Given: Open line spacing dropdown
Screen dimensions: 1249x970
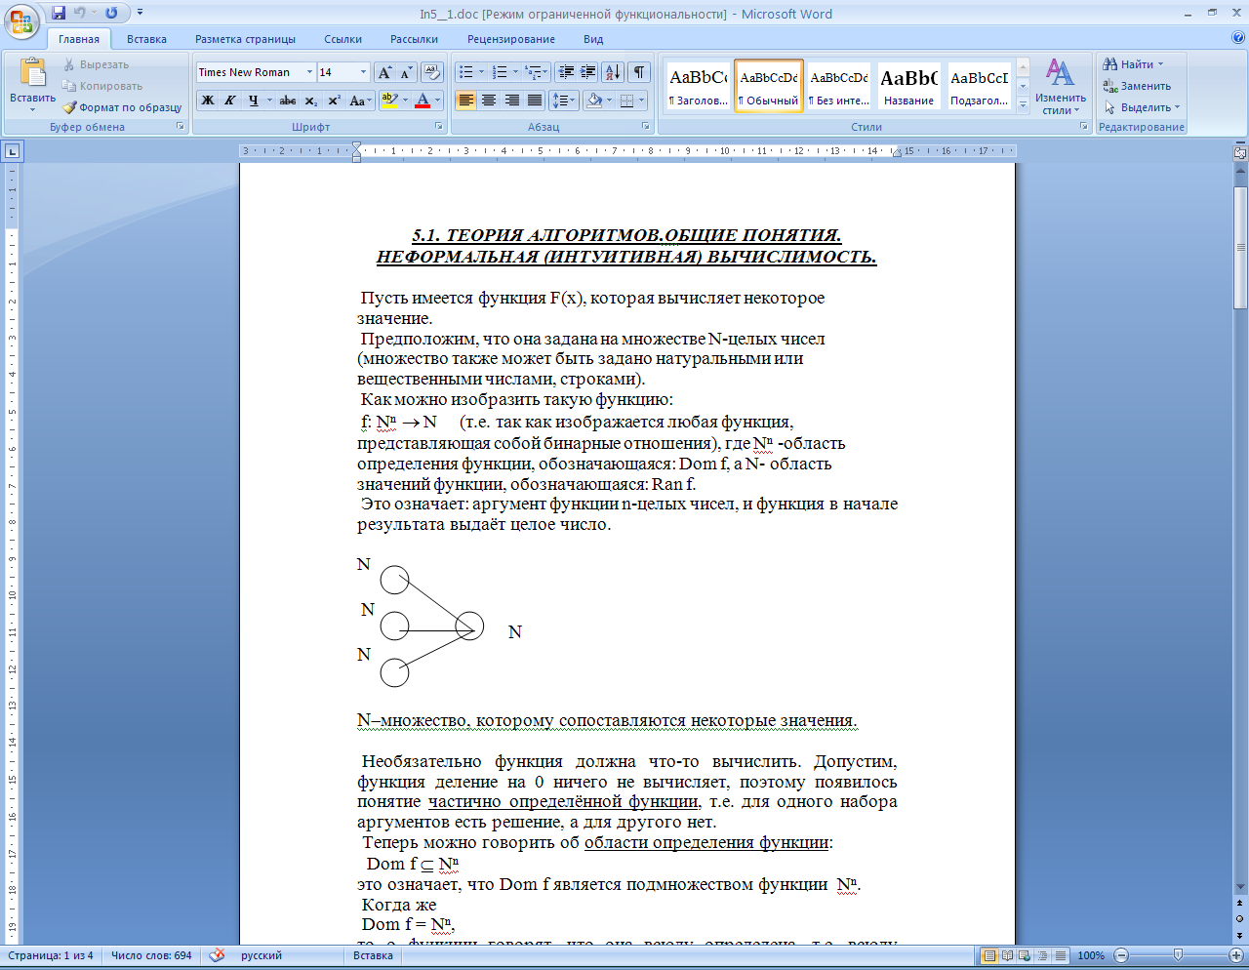Looking at the screenshot, I should tap(564, 101).
